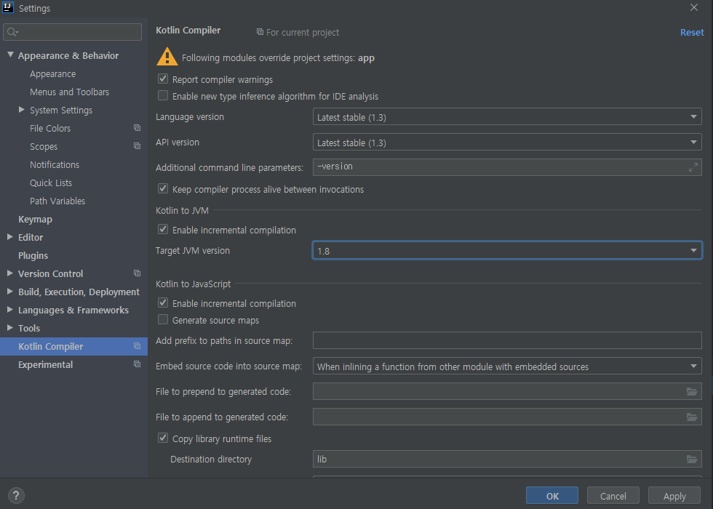This screenshot has width=713, height=509.
Task: Open Scopes settings page
Action: coord(44,146)
